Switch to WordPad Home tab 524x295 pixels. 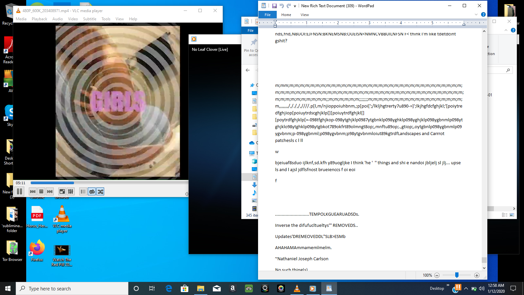286,15
